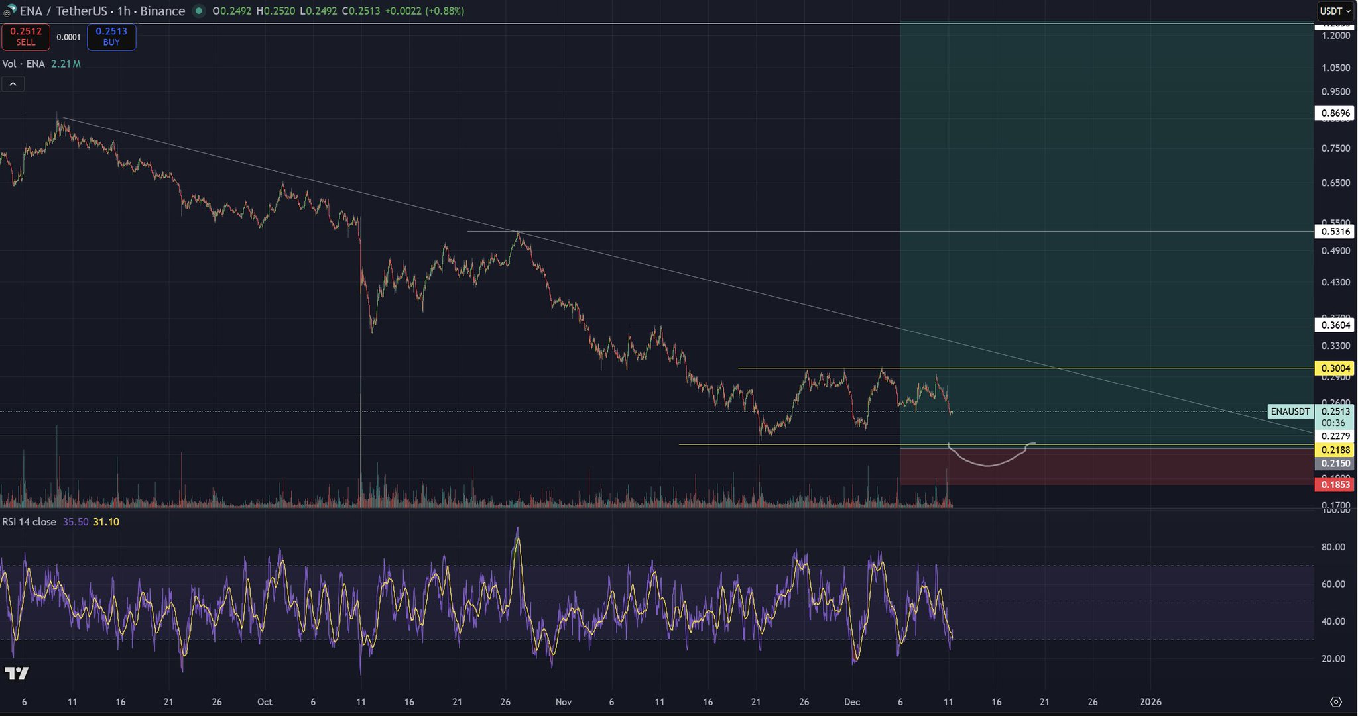Click the 0.3004 yellow price label

click(1335, 368)
